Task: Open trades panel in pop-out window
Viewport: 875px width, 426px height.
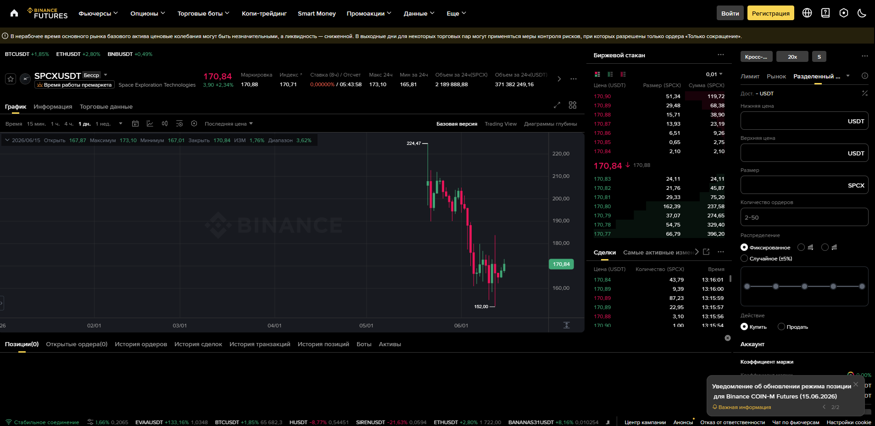Action: click(x=707, y=252)
